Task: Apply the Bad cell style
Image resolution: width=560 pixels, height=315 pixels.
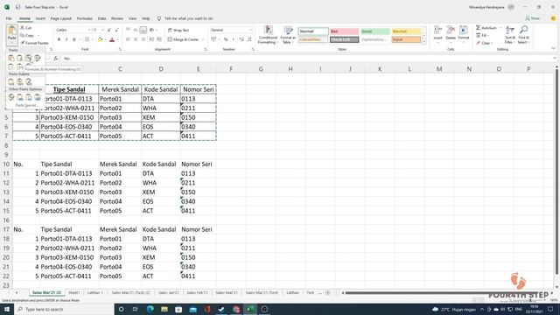Action: pyautogui.click(x=344, y=31)
